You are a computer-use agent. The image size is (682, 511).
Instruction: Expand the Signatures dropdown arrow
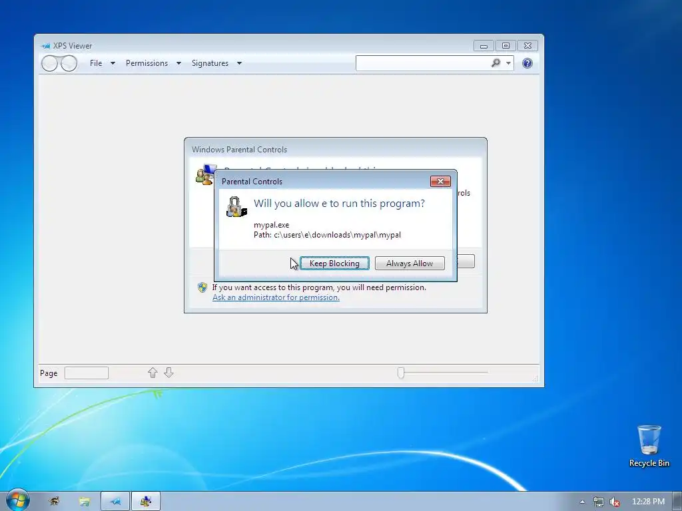pyautogui.click(x=239, y=63)
